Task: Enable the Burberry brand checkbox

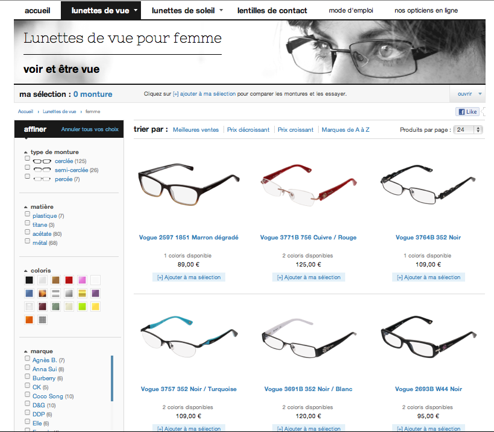Action: [x=27, y=376]
